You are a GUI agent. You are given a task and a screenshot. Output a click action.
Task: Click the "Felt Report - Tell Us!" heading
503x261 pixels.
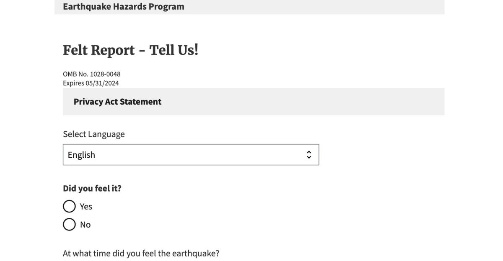(130, 50)
